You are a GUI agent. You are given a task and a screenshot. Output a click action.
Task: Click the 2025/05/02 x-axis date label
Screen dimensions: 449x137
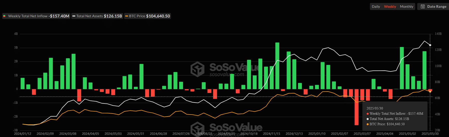[407, 134]
